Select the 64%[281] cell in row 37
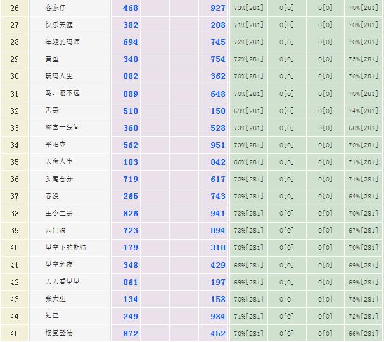 tap(363, 196)
